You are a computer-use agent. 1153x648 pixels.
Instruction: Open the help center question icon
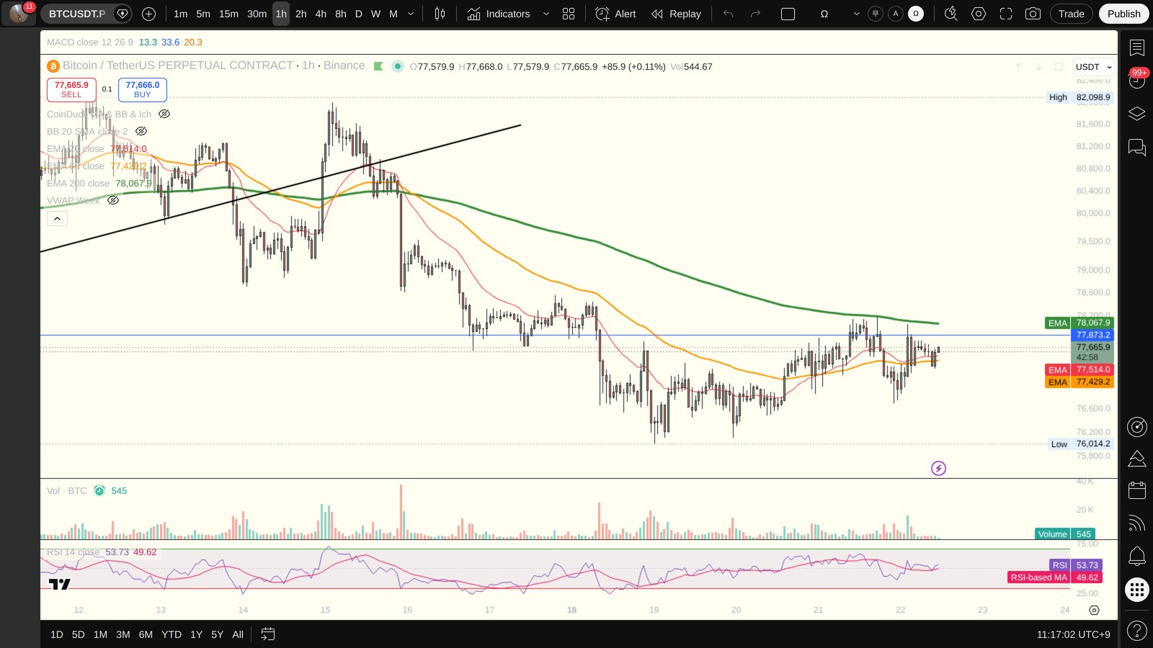click(1137, 631)
